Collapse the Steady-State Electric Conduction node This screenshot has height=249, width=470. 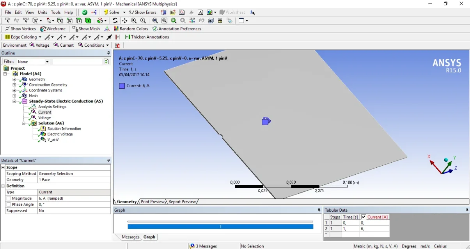coord(14,101)
